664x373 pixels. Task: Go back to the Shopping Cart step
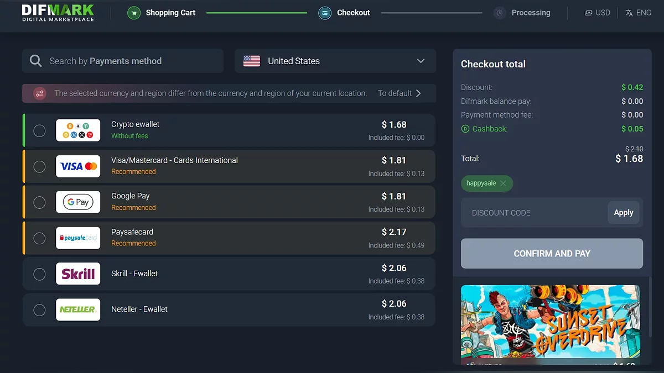[170, 13]
